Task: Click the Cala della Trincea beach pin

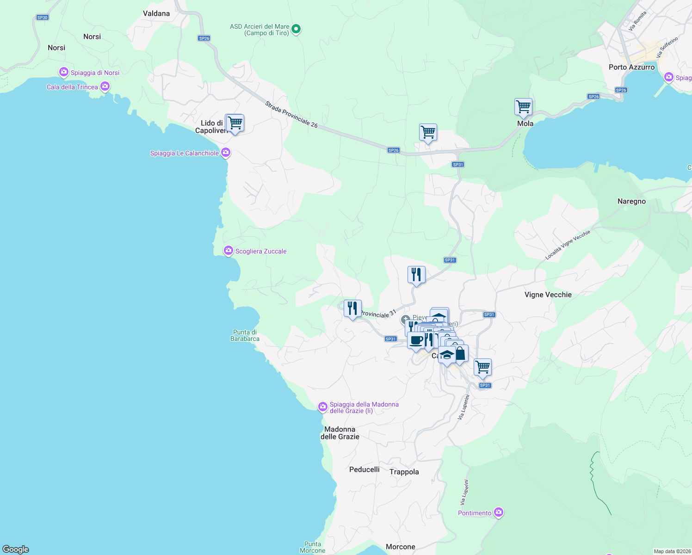Action: pyautogui.click(x=105, y=86)
